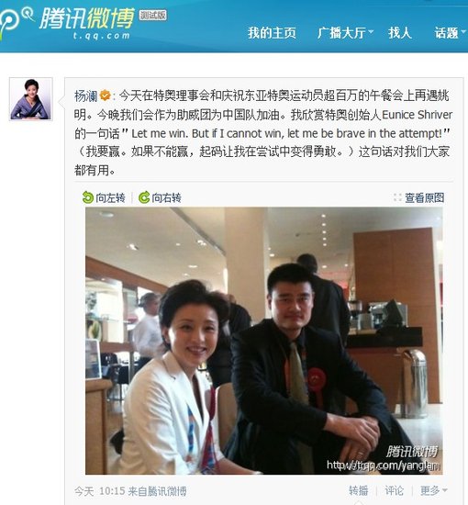Click the 测试版 beta badge

pos(152,15)
